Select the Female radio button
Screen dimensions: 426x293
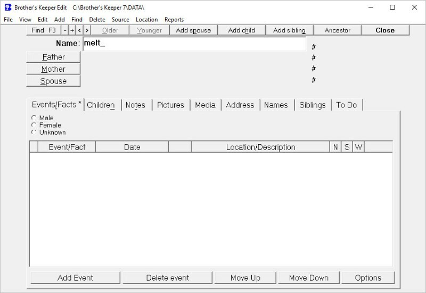pos(34,125)
